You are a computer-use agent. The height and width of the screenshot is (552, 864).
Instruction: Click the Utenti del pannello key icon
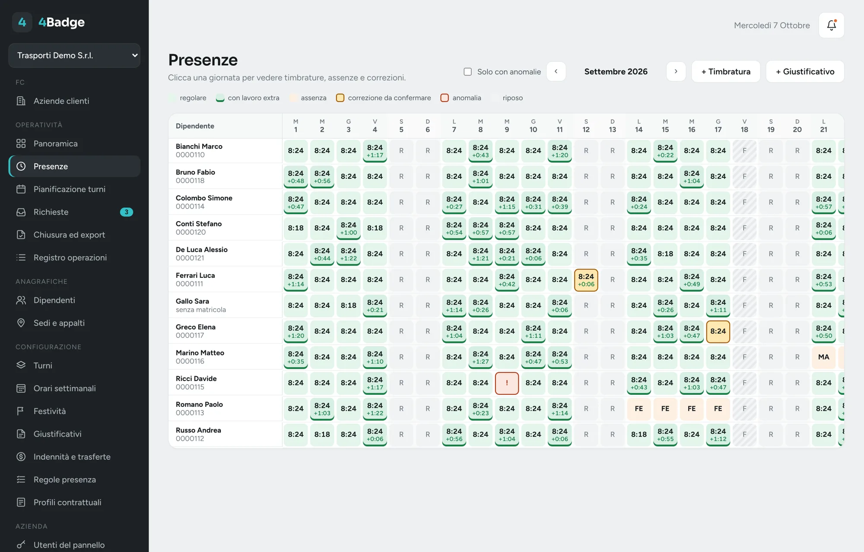pos(21,545)
